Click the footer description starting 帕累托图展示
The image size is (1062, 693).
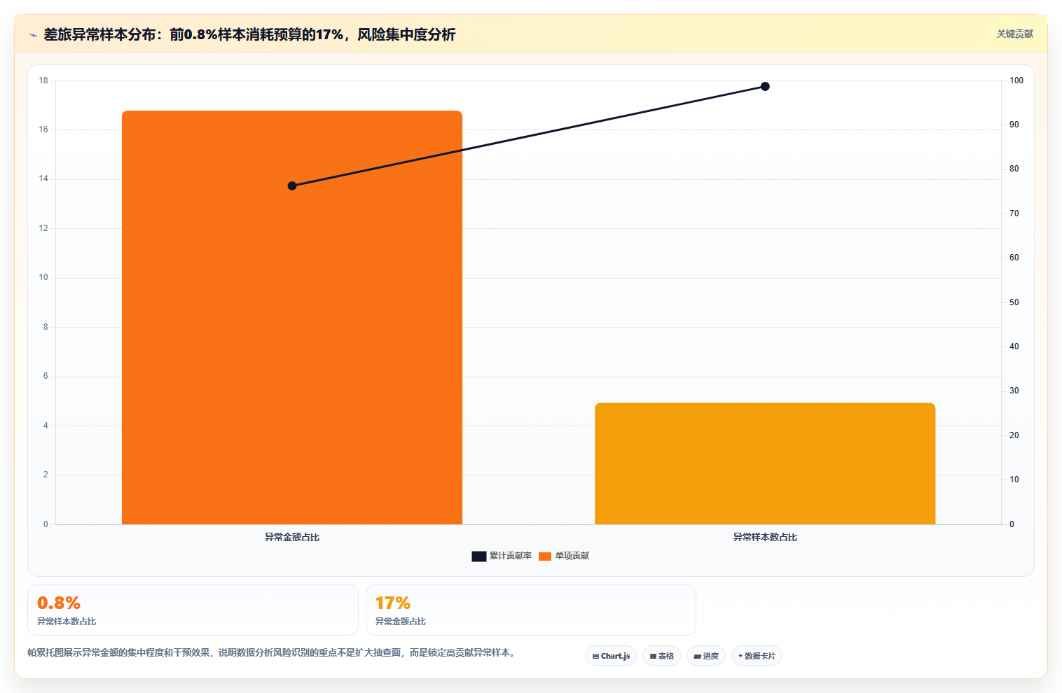click(x=273, y=652)
